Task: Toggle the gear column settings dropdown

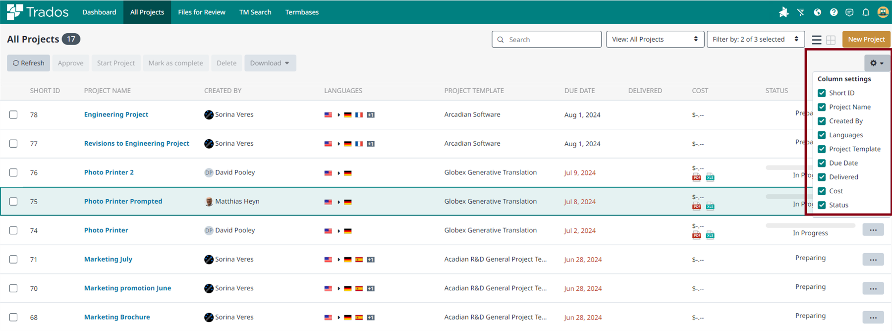Action: pyautogui.click(x=877, y=63)
